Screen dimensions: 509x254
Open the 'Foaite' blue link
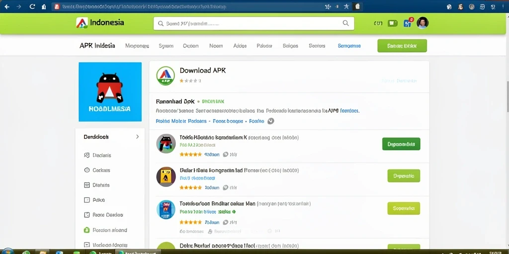click(256, 121)
